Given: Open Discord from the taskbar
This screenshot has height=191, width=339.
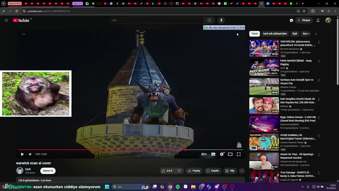Looking at the screenshot, I should coord(217,187).
